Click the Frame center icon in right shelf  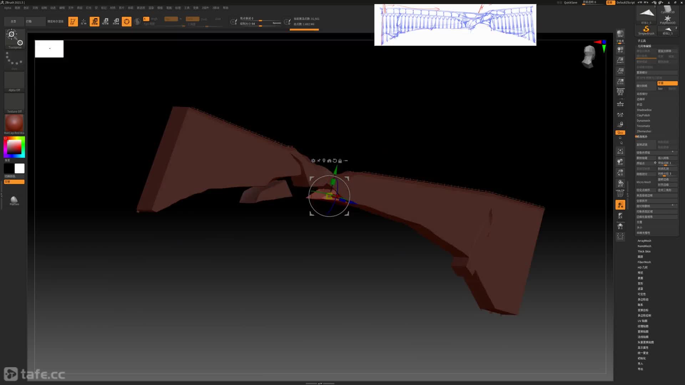point(620,152)
